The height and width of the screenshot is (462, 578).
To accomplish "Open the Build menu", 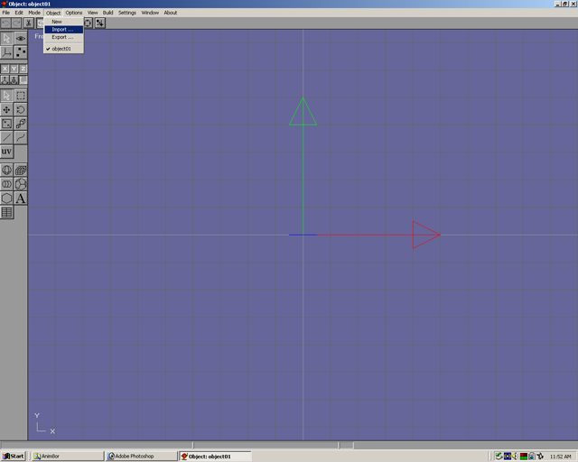I will pos(107,13).
